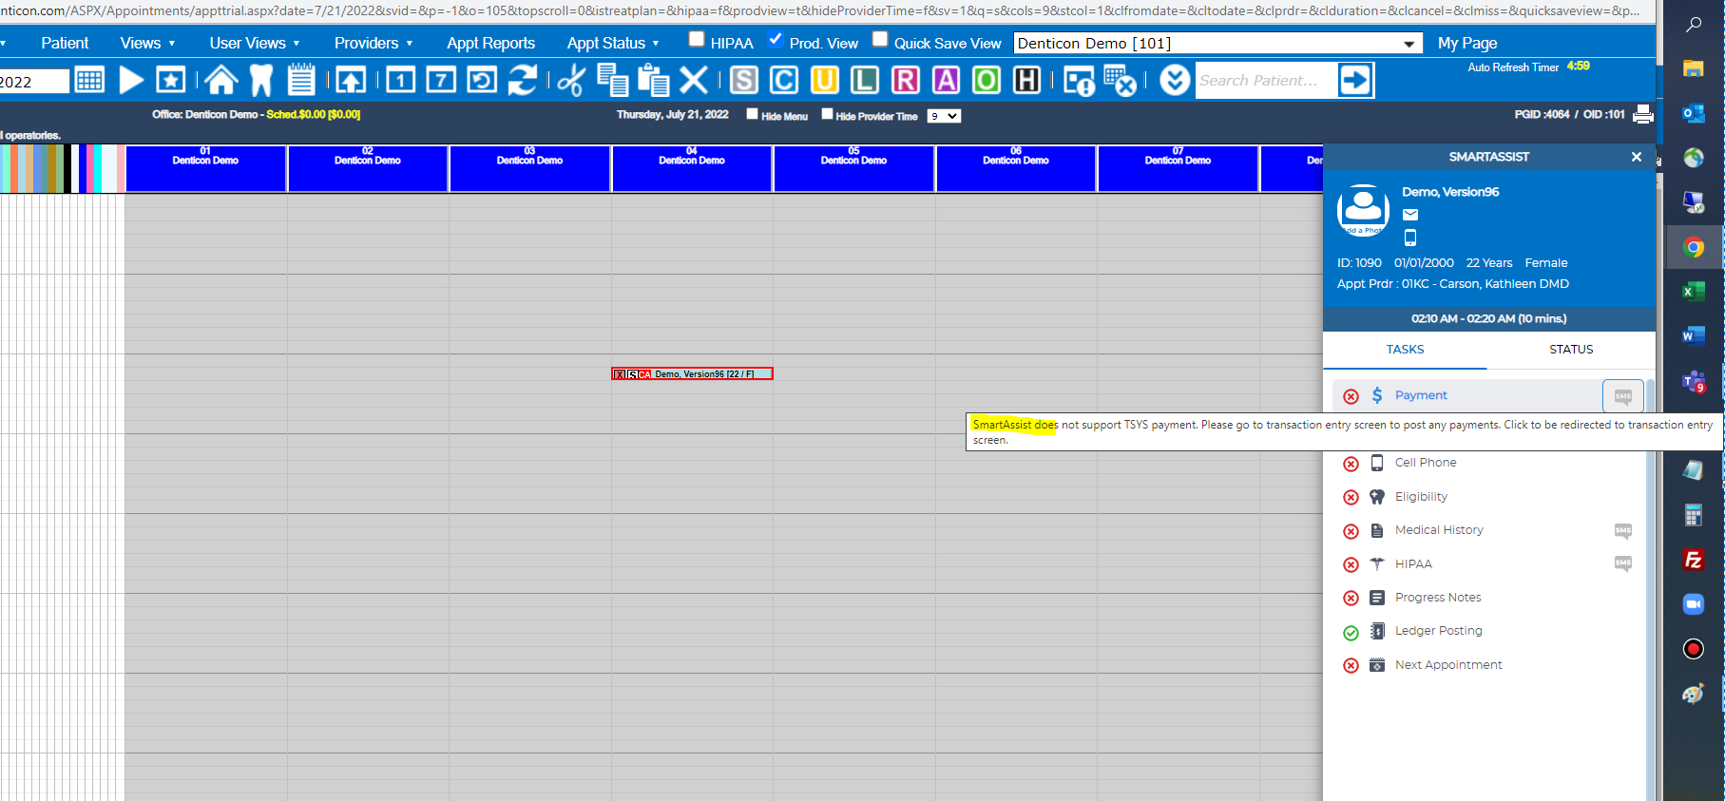Click the paste clipboard icon

[x=654, y=81]
